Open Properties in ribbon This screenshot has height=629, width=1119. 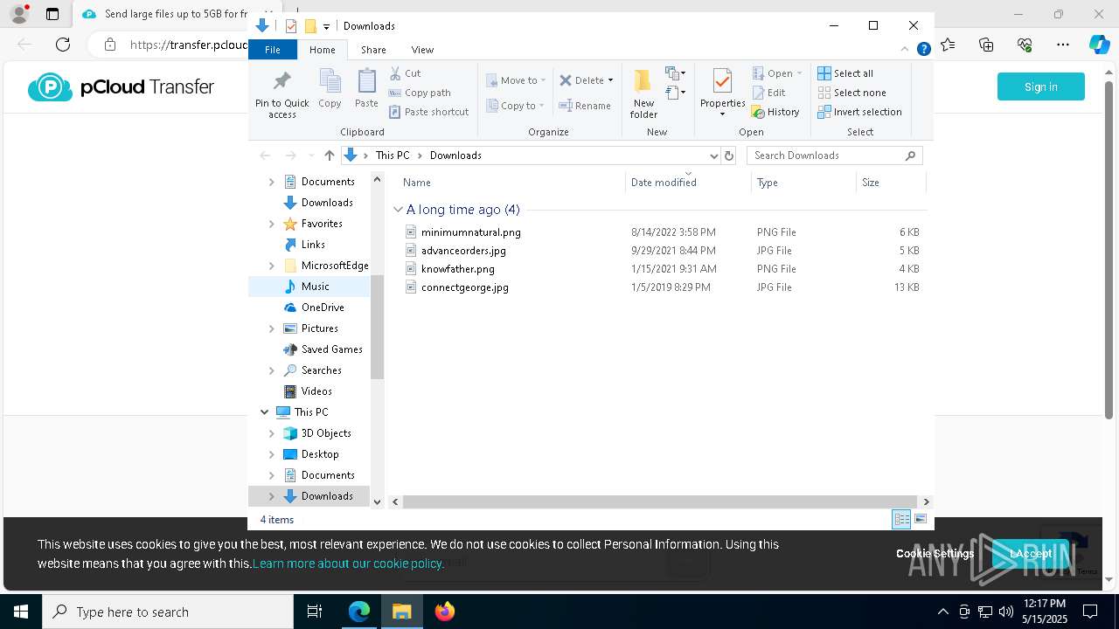[722, 93]
